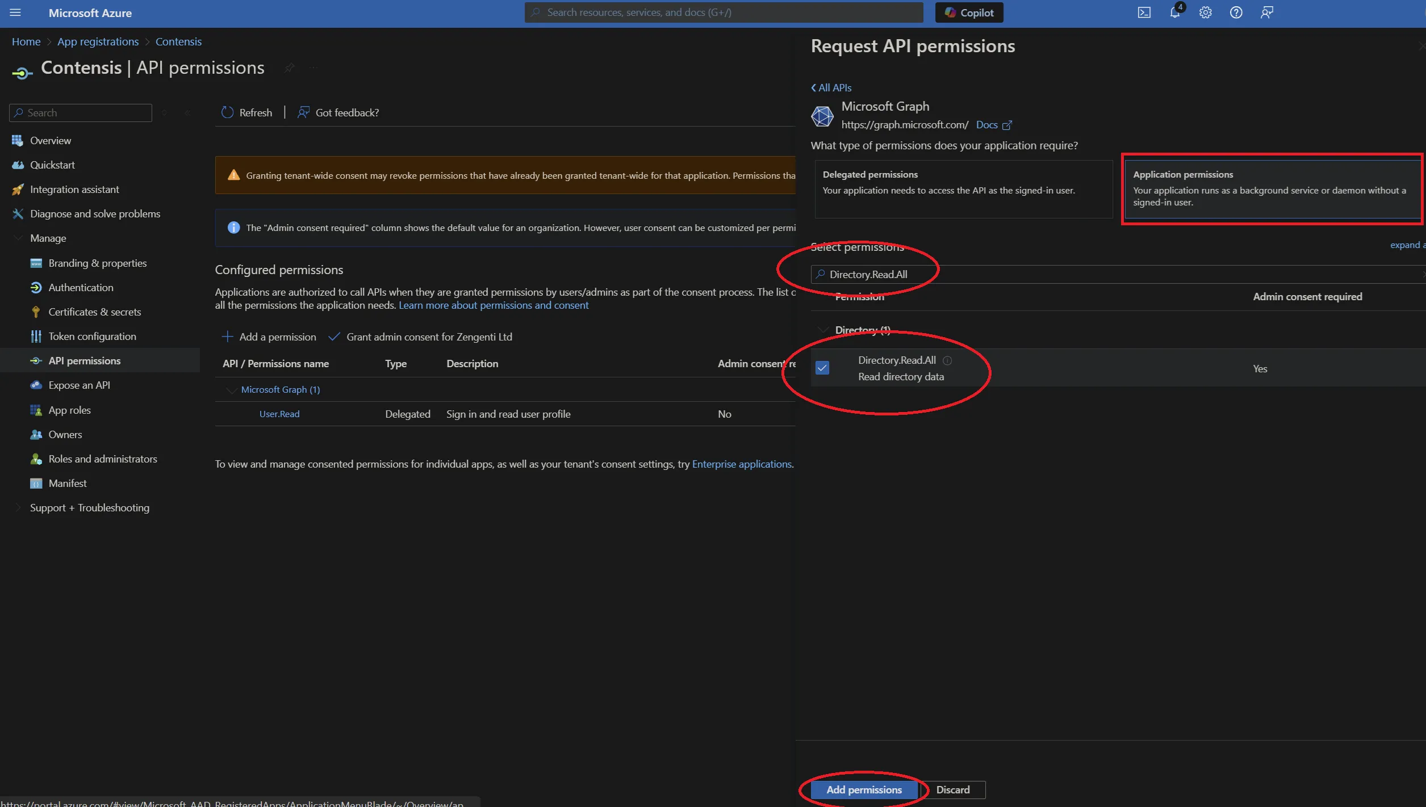Viewport: 1426px width, 807px height.
Task: Open Authentication settings
Action: (81, 287)
